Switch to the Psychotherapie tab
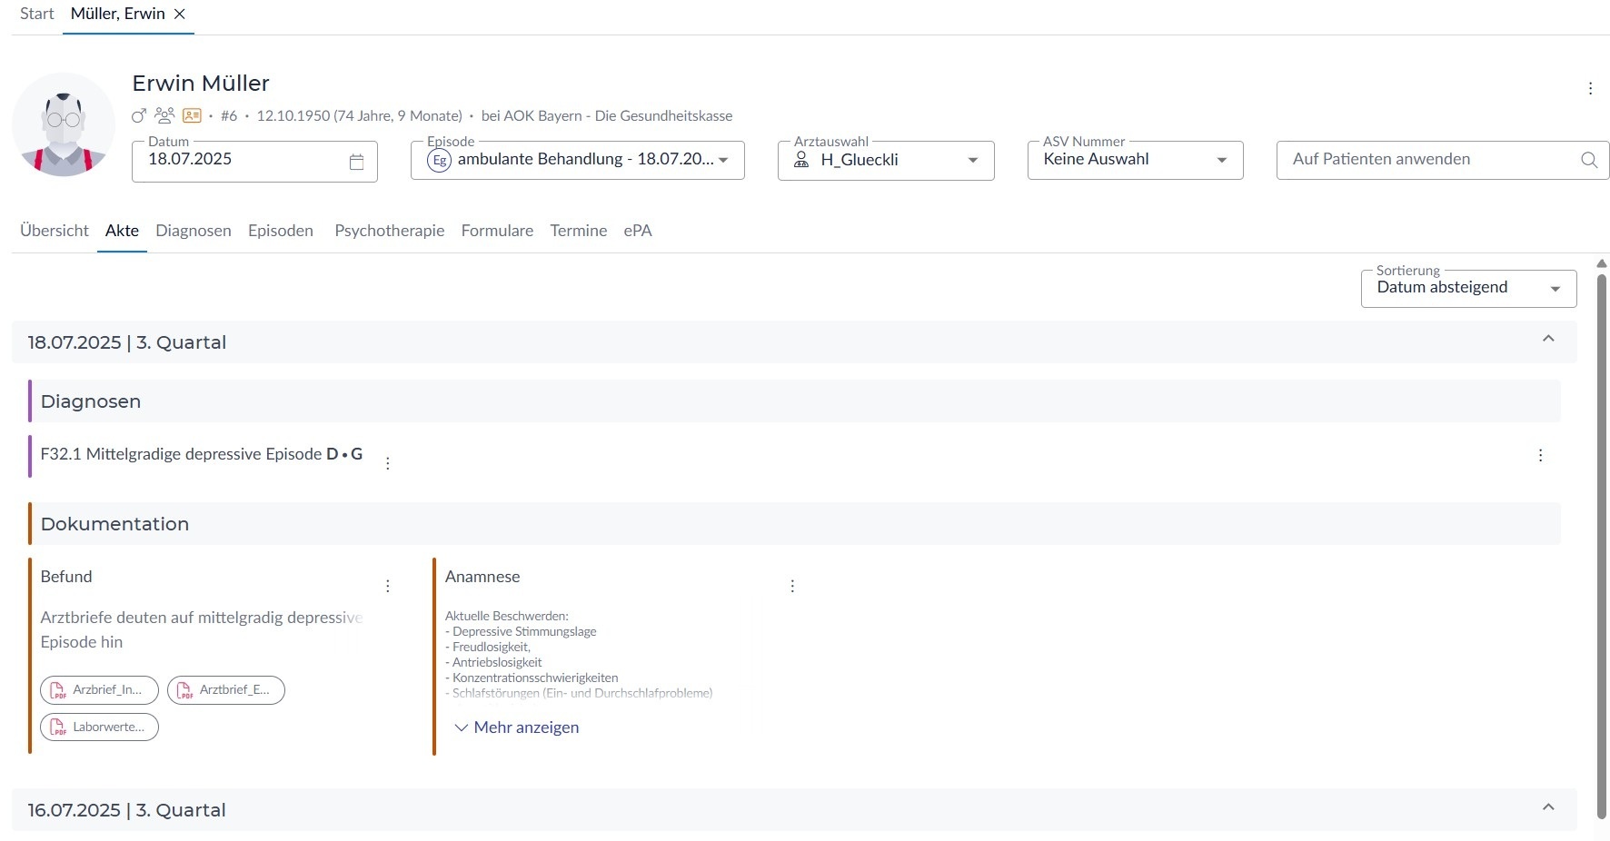The height and width of the screenshot is (841, 1610). [389, 231]
